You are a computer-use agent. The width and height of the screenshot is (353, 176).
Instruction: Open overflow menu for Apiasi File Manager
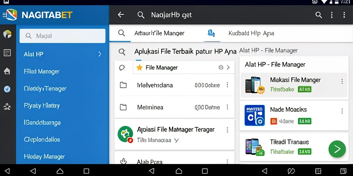(x=228, y=130)
